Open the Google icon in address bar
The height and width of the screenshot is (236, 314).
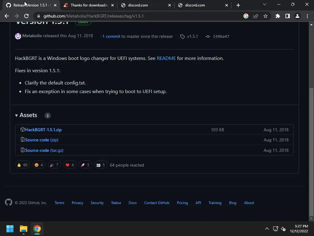point(246,16)
